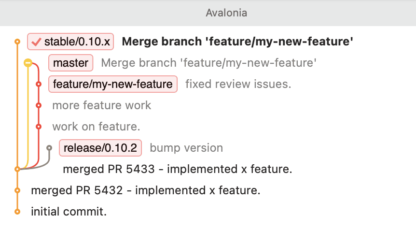
Task: Click the red node for 'more feature work'
Action: 39,105
